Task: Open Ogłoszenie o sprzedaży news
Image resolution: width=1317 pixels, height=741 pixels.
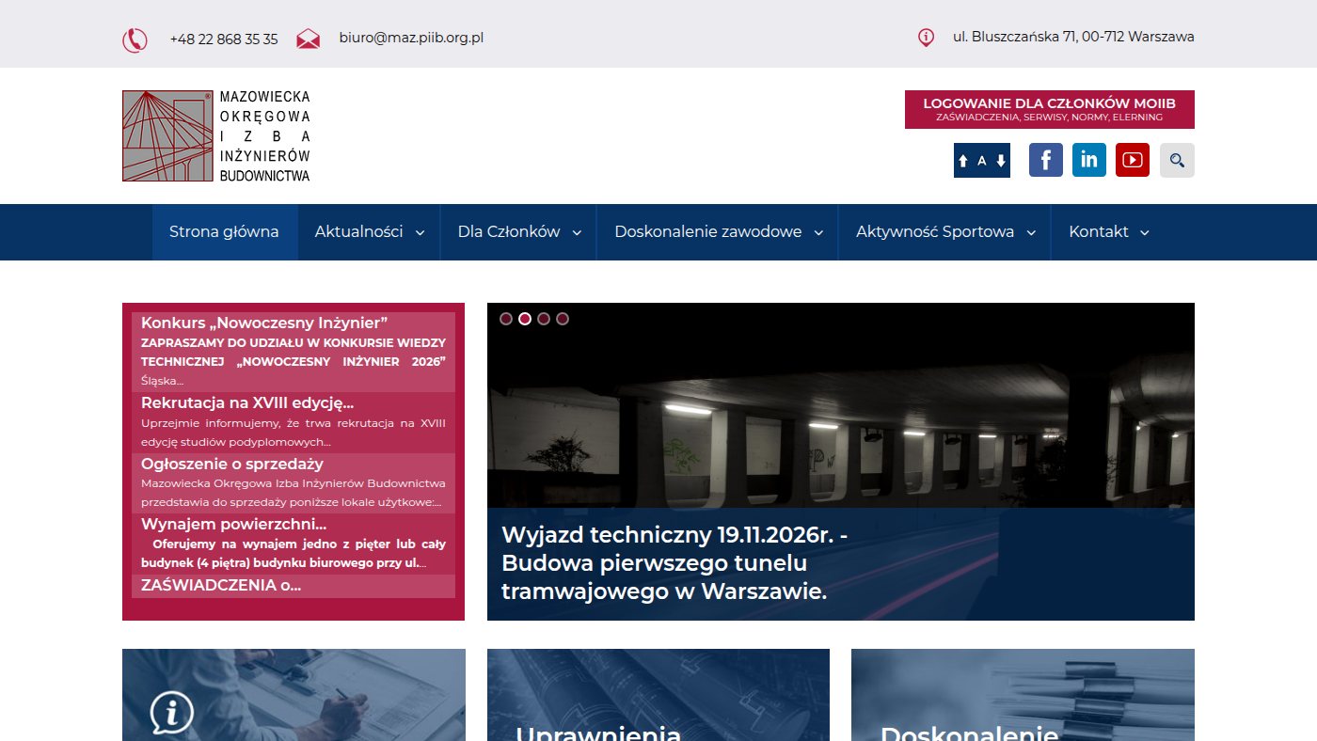Action: (232, 464)
